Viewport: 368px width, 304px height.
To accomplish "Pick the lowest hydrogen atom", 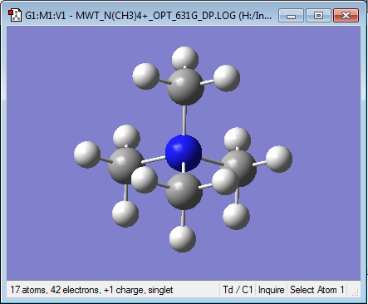I will (183, 238).
